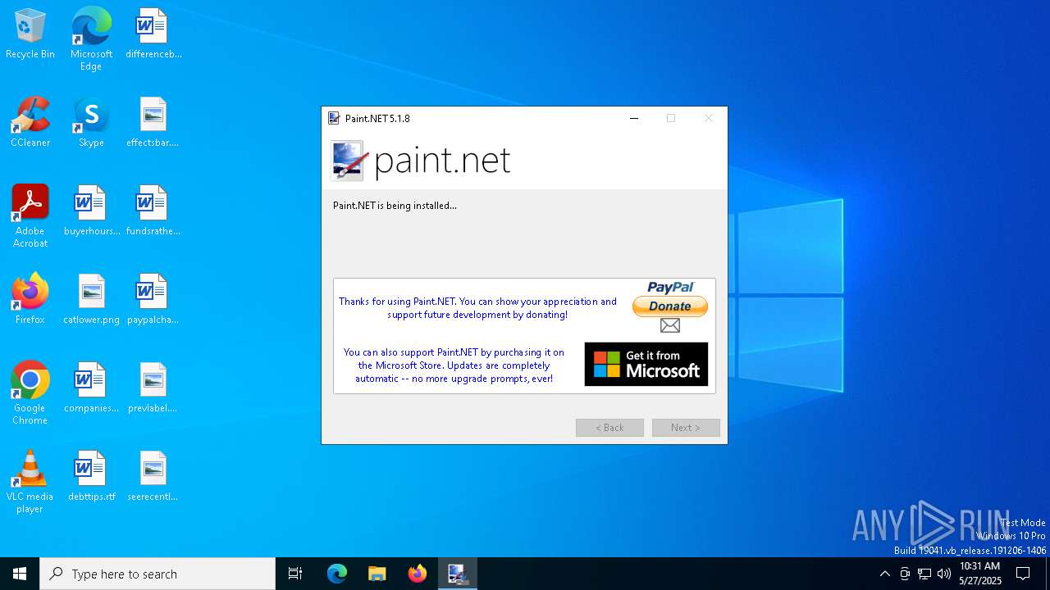Image resolution: width=1050 pixels, height=590 pixels.
Task: Launch the Microsoft Edge desktop shortcut
Action: pyautogui.click(x=91, y=39)
